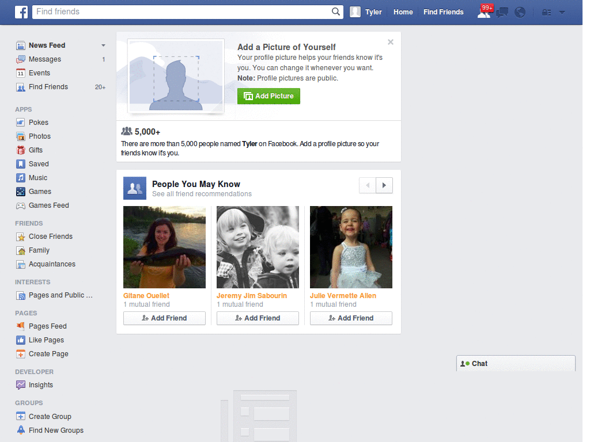Add Julie Vermette Allen as friend

coord(351,318)
